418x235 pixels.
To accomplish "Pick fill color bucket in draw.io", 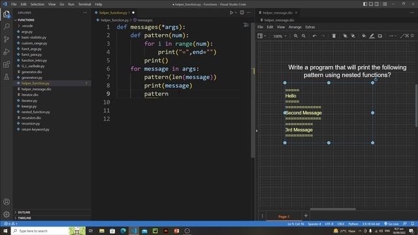I will point(364,36).
